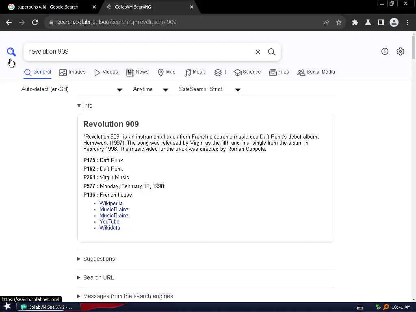Image resolution: width=416 pixels, height=312 pixels.
Task: Click the browser forward arrow
Action: click(x=22, y=22)
